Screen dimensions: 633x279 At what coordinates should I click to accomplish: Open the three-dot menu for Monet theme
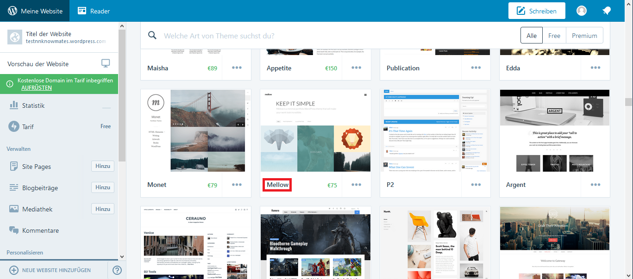click(x=237, y=185)
